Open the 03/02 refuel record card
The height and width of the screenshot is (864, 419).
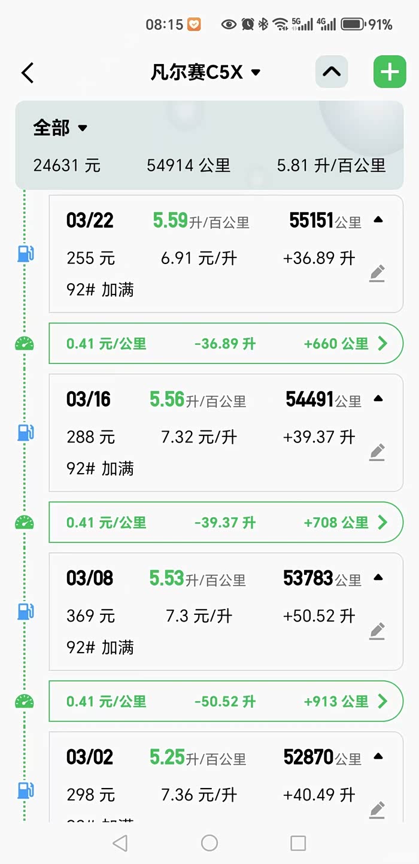point(226,776)
